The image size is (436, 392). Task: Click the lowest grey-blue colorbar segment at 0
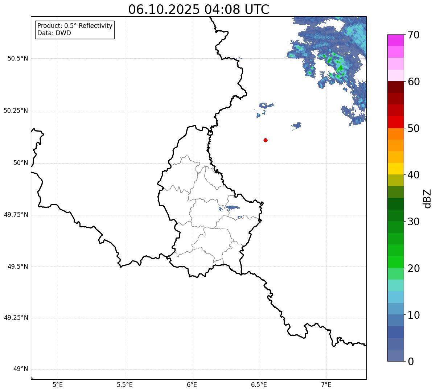click(395, 355)
